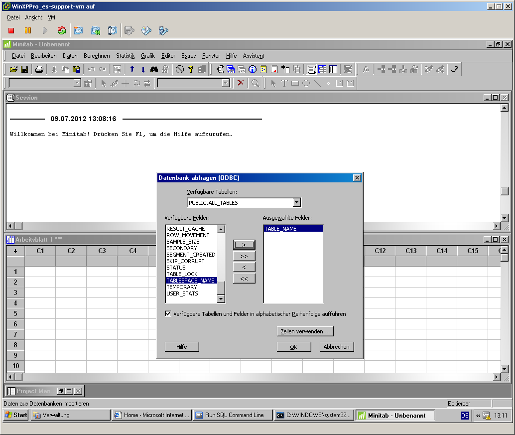The height and width of the screenshot is (435, 515).
Task: Open the Grafik menu
Action: coord(148,56)
